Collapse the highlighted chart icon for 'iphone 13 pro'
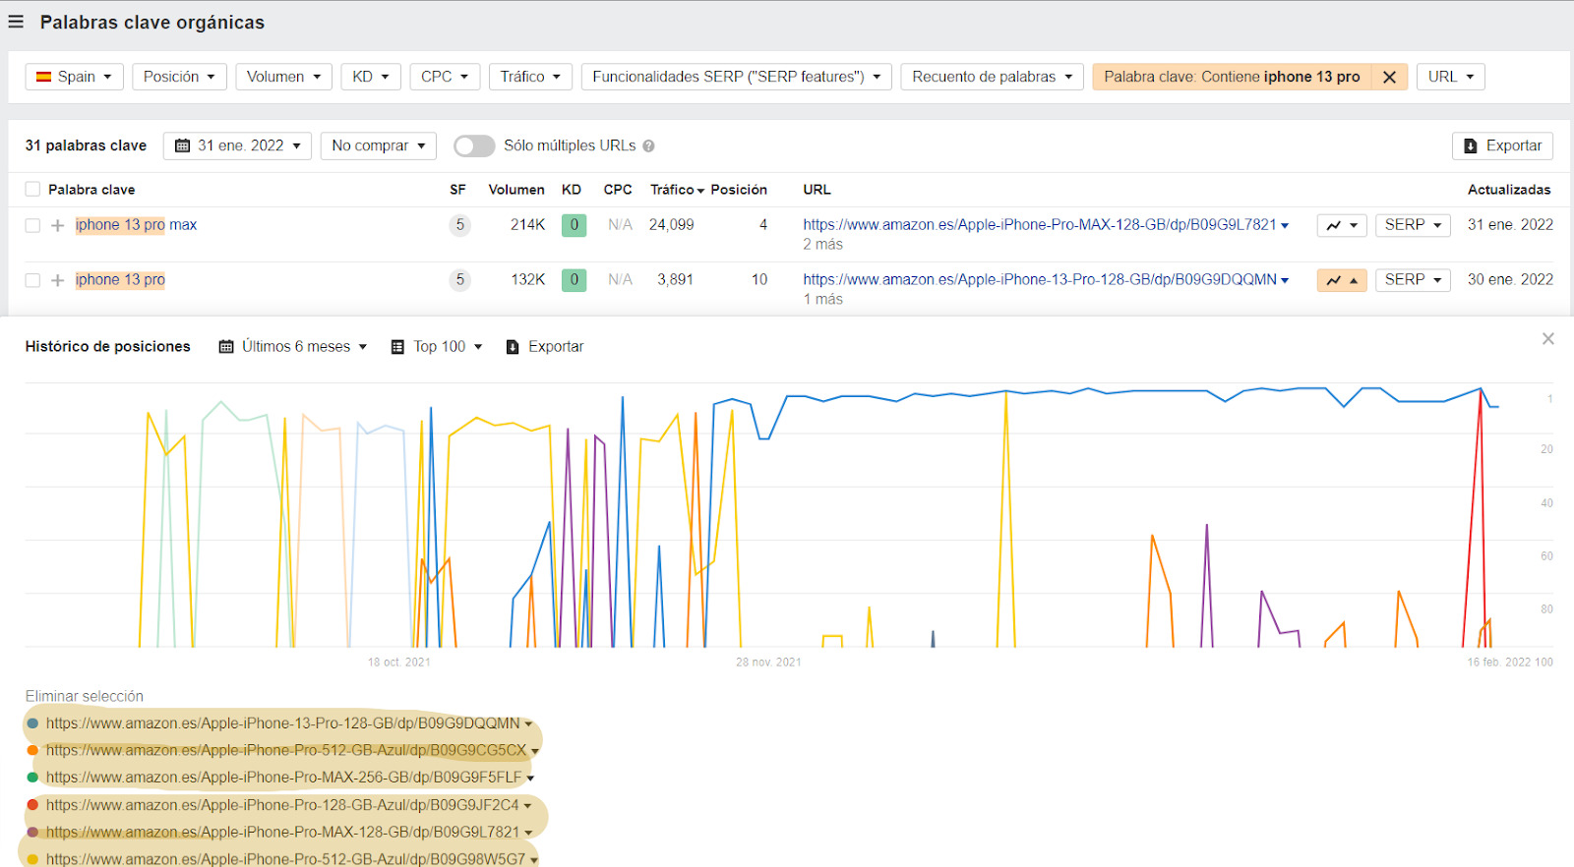The height and width of the screenshot is (867, 1574). pos(1341,280)
